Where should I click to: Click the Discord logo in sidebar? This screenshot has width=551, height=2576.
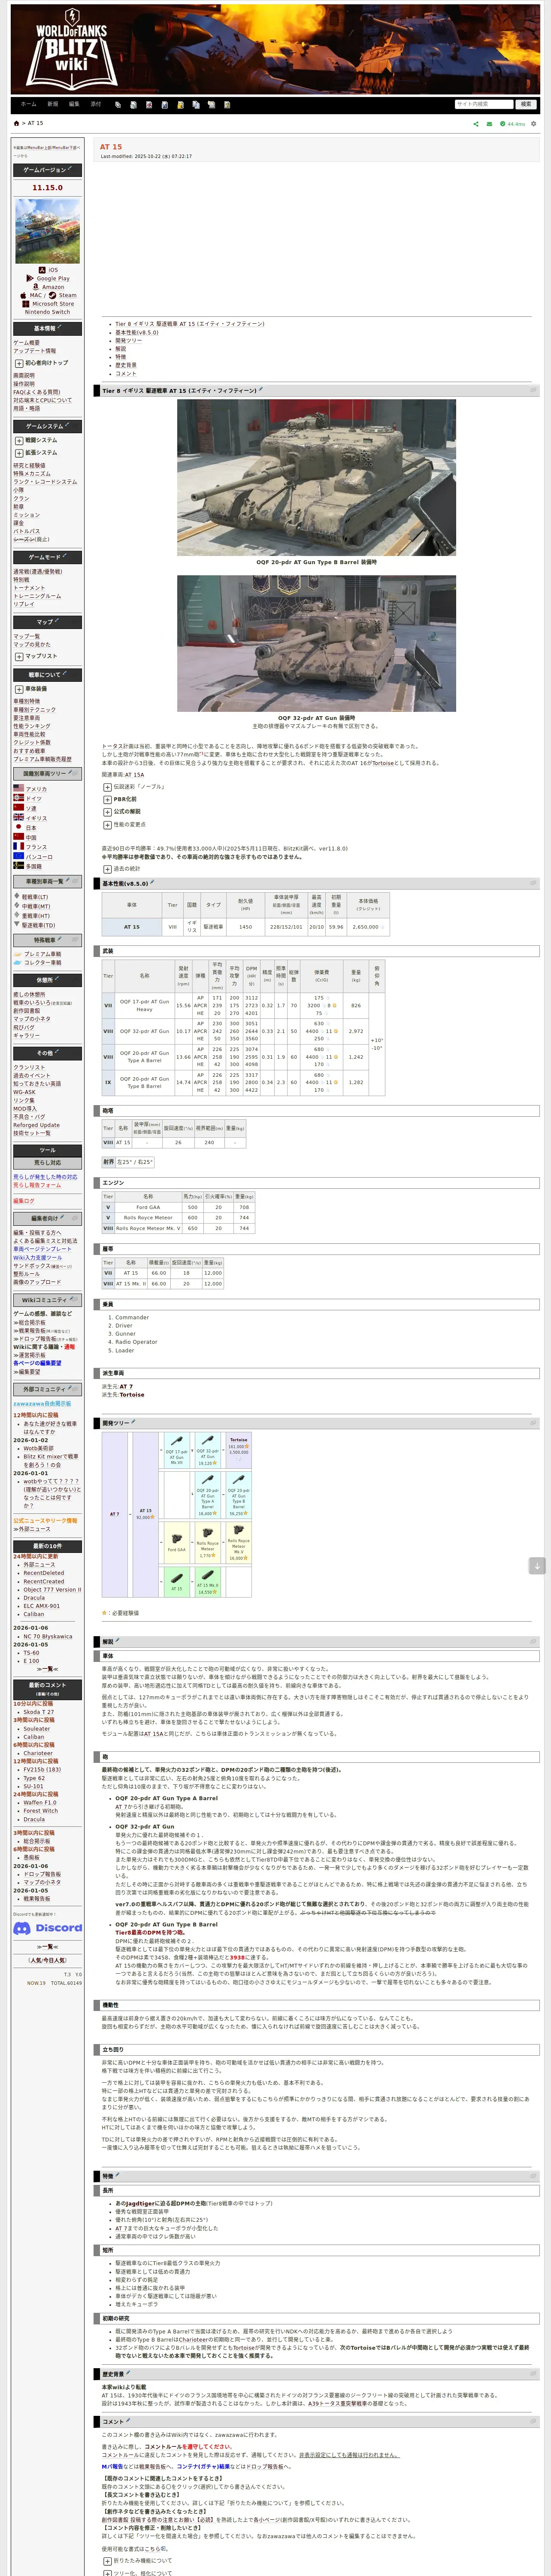pos(47,1928)
